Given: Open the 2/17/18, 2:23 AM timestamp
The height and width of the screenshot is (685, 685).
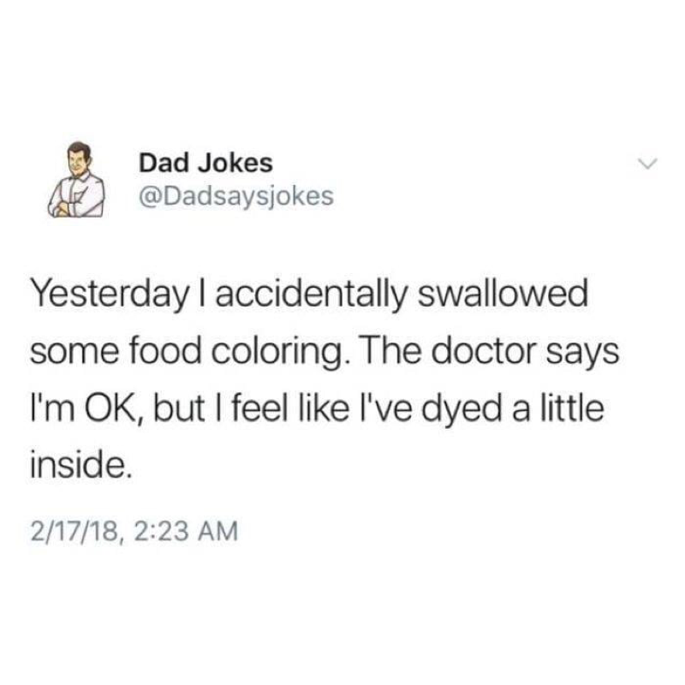Looking at the screenshot, I should (x=134, y=531).
